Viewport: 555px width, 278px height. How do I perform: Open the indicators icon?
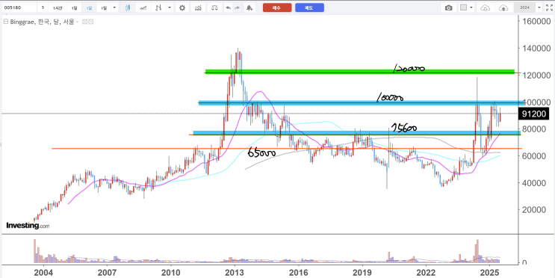[x=198, y=7]
